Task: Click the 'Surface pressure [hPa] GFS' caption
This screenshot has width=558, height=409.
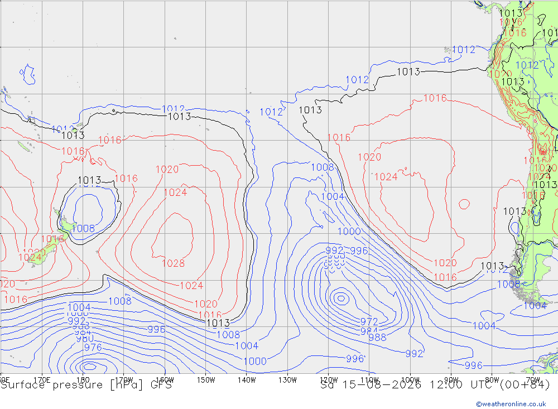Action: pyautogui.click(x=86, y=385)
